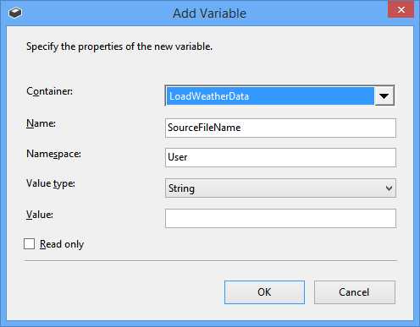Close the Add Variable dialog
Screen dimensions: 420x327
pos(401,9)
